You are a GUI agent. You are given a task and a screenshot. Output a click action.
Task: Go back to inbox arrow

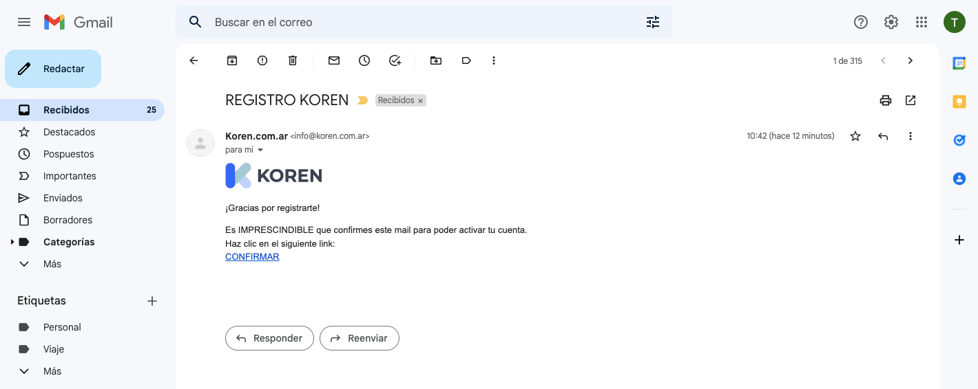click(194, 60)
